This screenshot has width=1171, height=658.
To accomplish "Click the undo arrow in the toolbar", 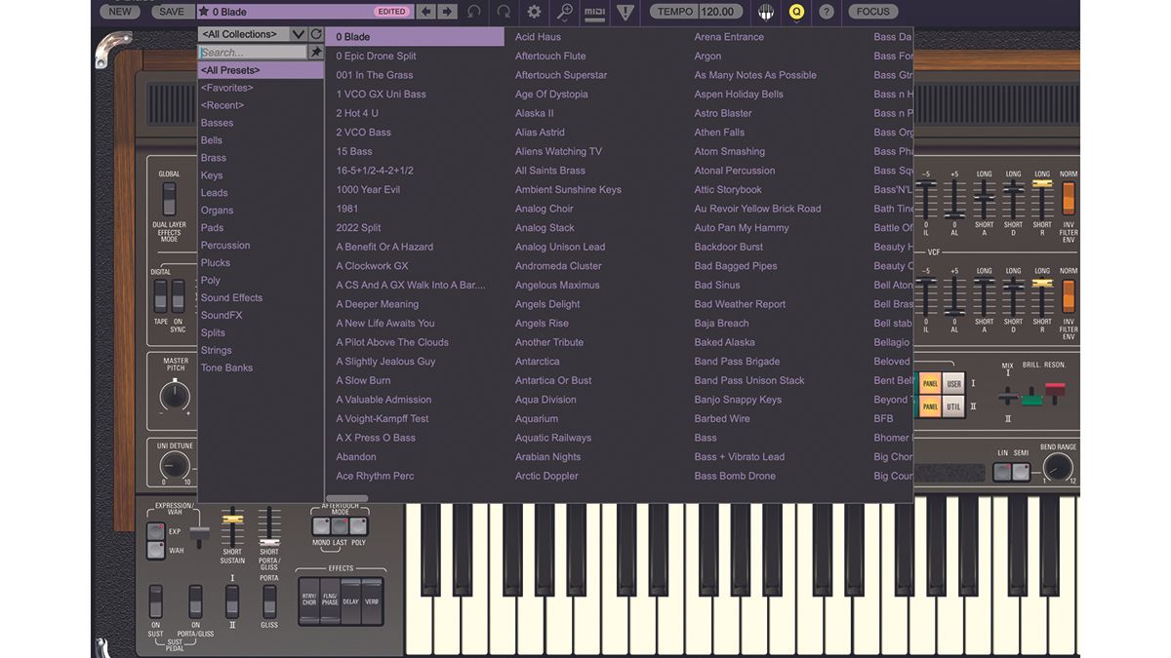I will (x=474, y=12).
